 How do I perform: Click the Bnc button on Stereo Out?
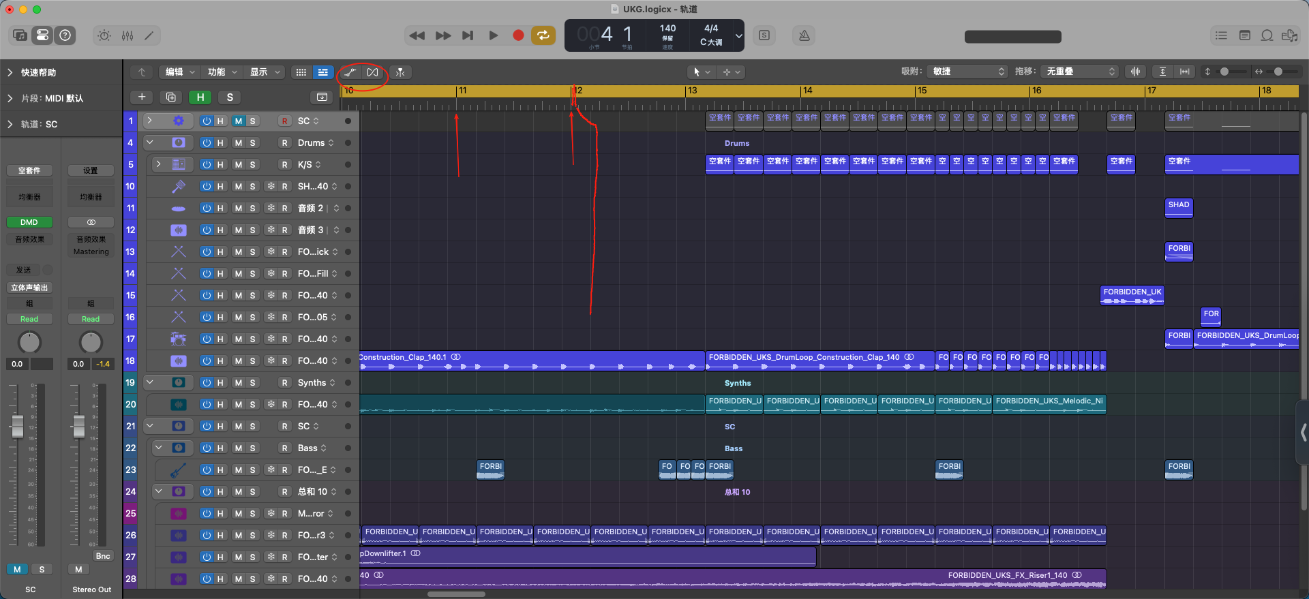(103, 556)
